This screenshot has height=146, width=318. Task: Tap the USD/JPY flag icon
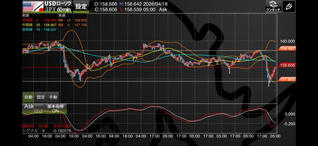click(x=33, y=6)
